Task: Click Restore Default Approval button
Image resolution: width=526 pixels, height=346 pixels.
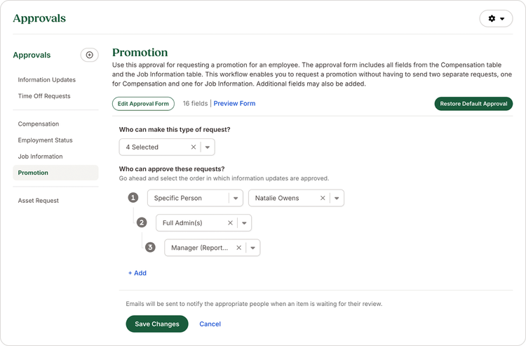Action: [x=473, y=104]
